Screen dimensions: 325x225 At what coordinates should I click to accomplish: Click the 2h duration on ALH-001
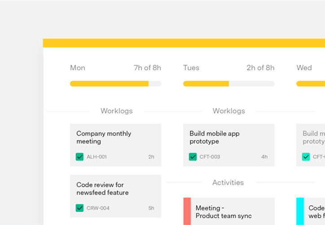(x=151, y=157)
